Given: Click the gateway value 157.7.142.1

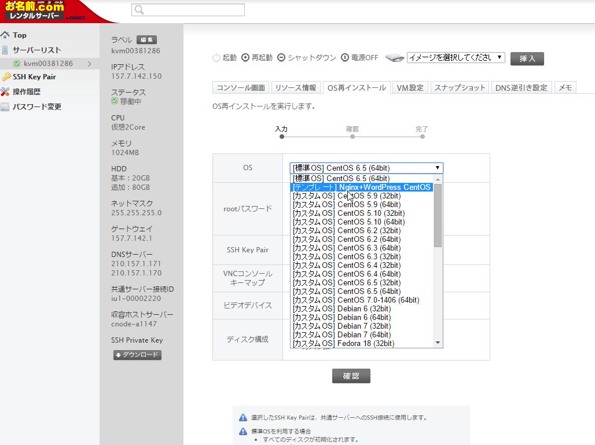Looking at the screenshot, I should 131,238.
